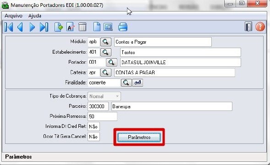Open the Ajuda menu
The height and width of the screenshot is (165, 270).
pyautogui.click(x=35, y=16)
